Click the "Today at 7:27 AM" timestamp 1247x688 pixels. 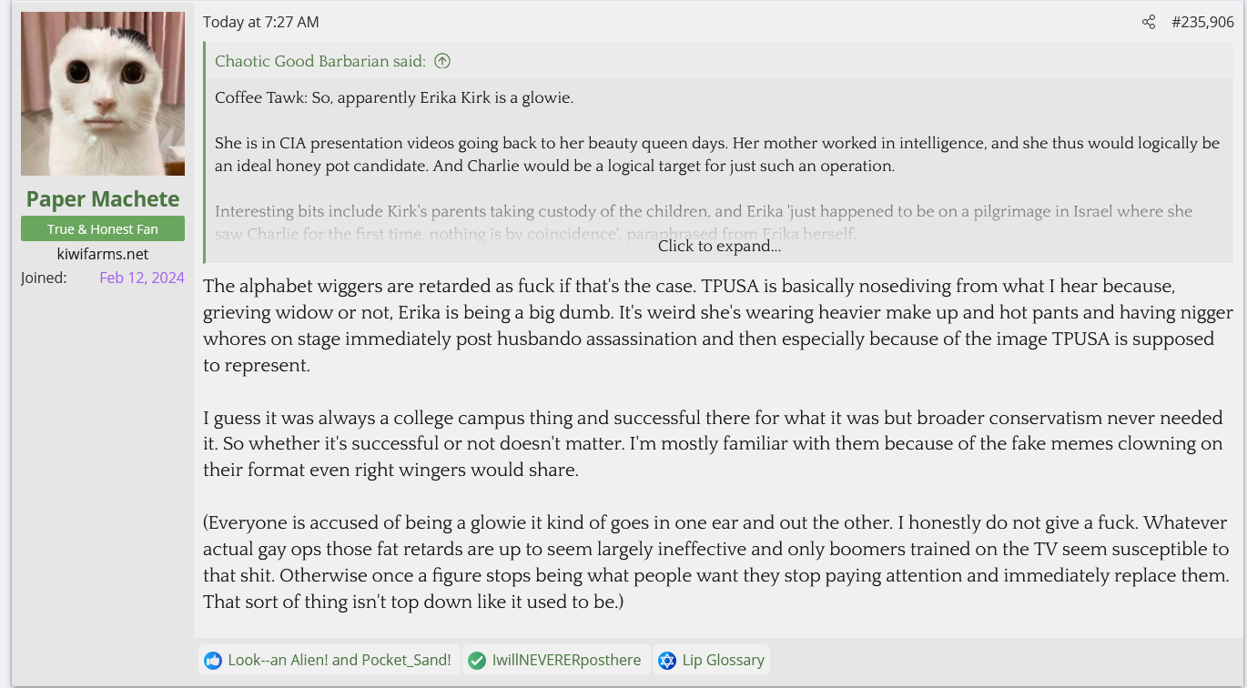(x=261, y=23)
